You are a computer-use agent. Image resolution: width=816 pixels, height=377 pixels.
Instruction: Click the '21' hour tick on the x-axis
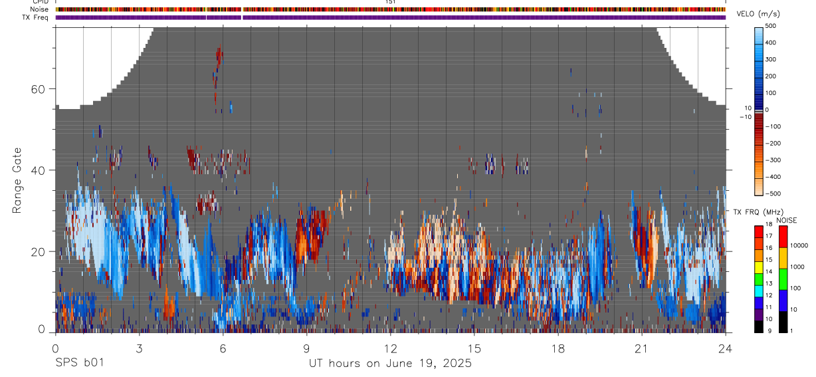(642, 348)
